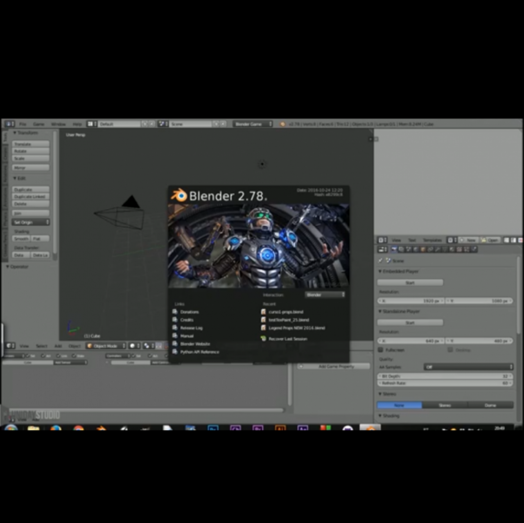Open the Texture properties tab checker icon
The height and width of the screenshot is (523, 524).
tap(459, 249)
